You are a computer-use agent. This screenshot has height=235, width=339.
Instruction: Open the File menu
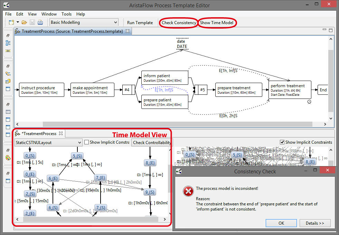(8, 14)
